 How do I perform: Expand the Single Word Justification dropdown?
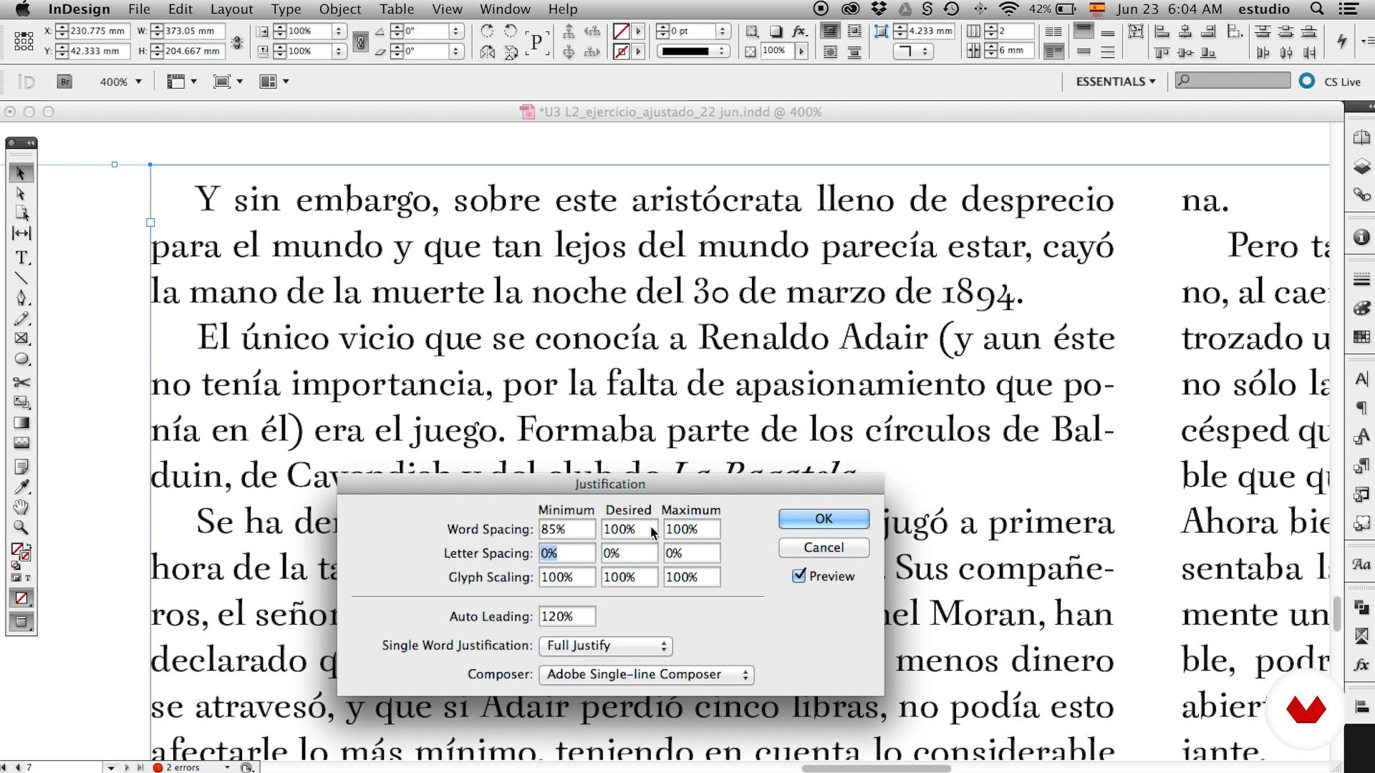click(605, 646)
